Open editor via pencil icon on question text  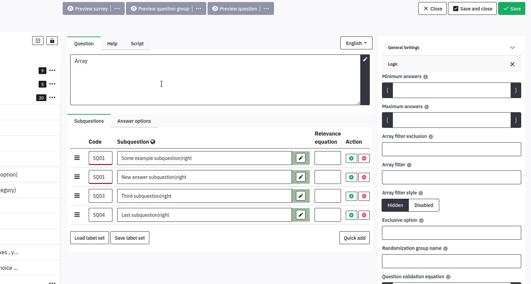[365, 60]
